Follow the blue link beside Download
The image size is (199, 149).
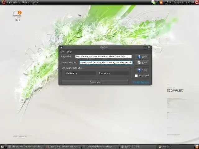click(141, 82)
